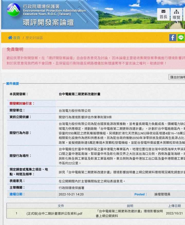Viewport: 185px width, 225px height.
Task: Click row number 1 in file table
Action: point(16,213)
